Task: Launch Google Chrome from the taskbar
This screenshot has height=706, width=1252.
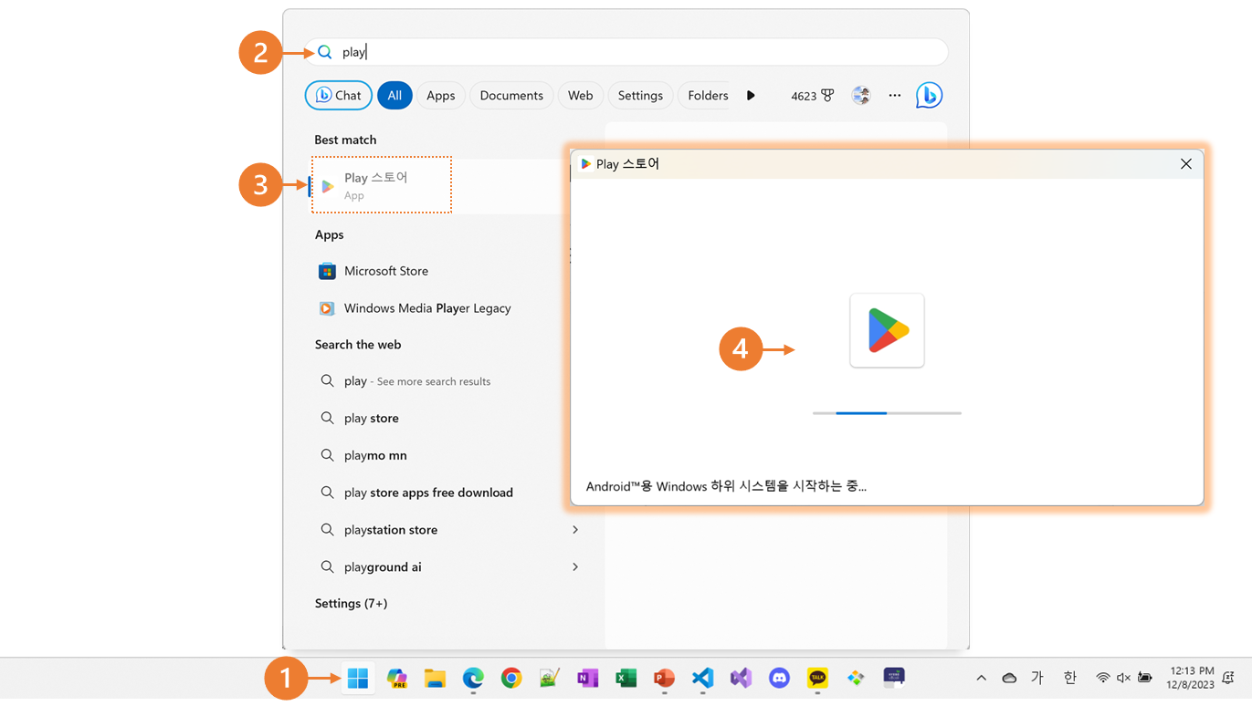Action: 511,678
